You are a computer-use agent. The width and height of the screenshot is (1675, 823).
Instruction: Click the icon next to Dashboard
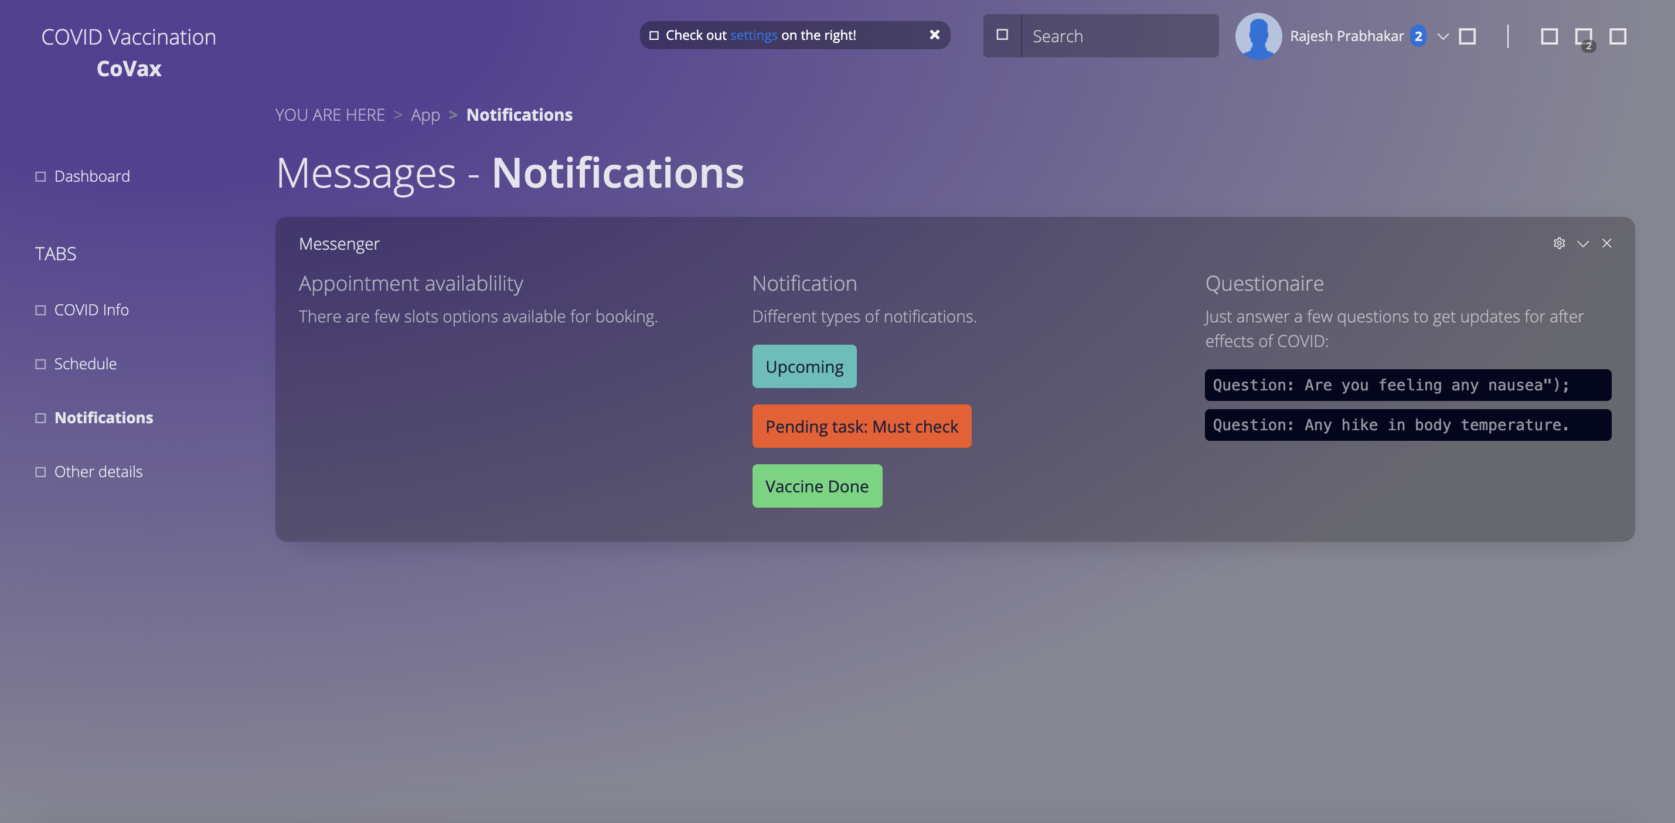click(40, 176)
